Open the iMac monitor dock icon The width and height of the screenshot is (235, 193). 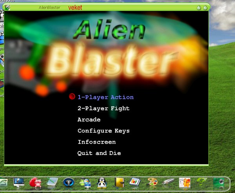point(19,182)
